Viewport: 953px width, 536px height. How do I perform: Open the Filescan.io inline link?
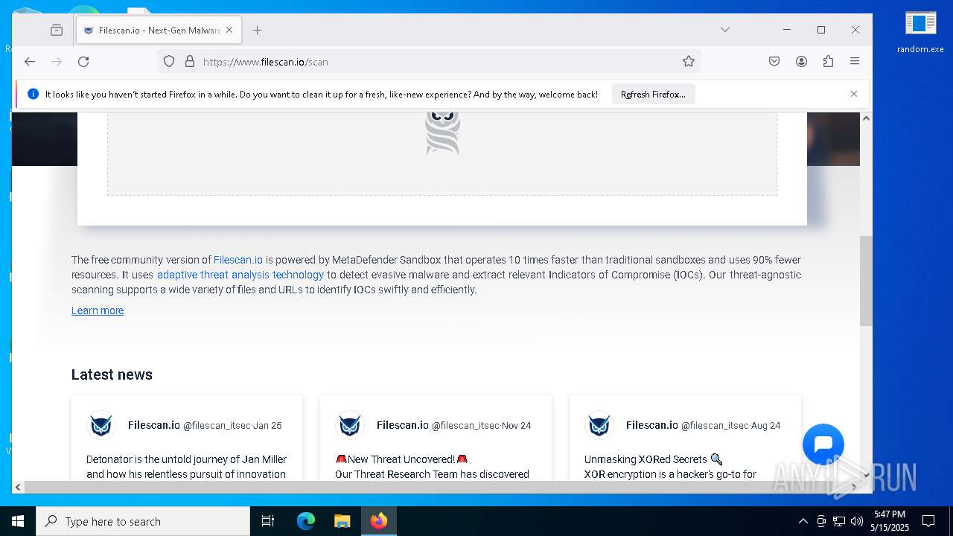point(238,260)
